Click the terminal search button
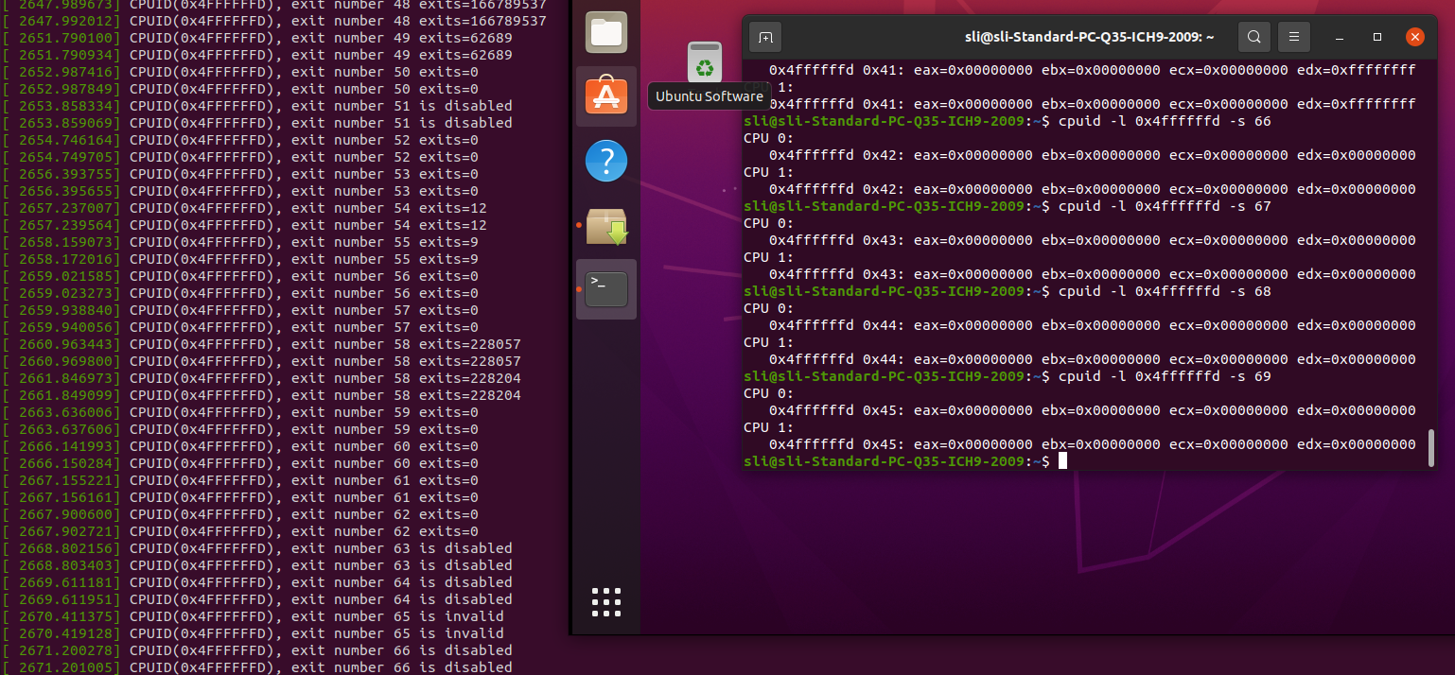 tap(1253, 37)
